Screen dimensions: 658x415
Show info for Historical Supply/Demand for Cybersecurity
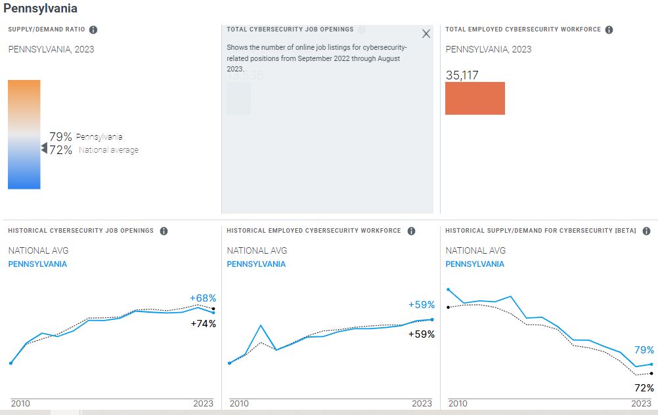point(647,231)
